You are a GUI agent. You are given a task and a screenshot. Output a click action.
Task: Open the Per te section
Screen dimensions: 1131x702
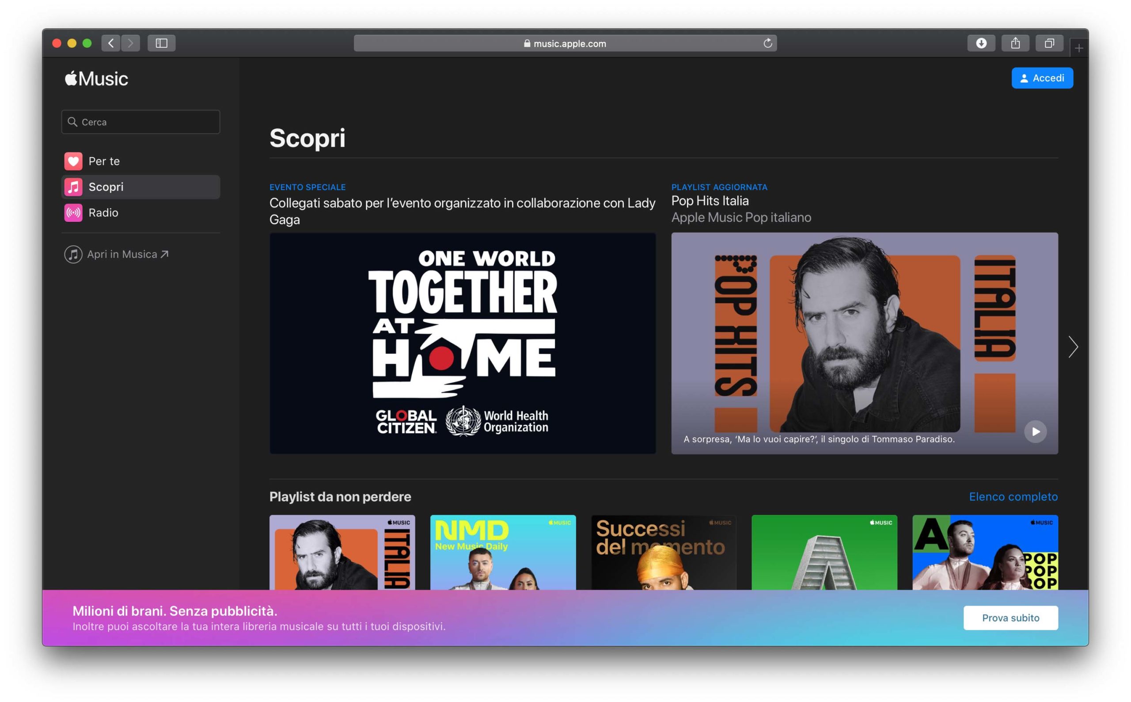[x=140, y=161]
